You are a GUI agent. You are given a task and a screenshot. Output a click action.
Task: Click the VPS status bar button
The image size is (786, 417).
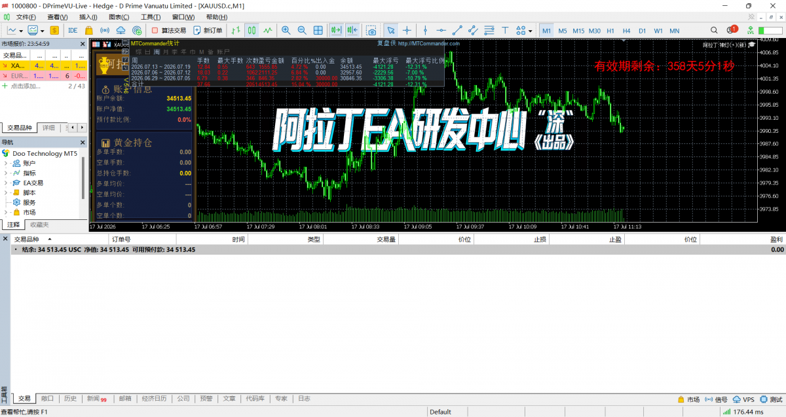point(743,399)
